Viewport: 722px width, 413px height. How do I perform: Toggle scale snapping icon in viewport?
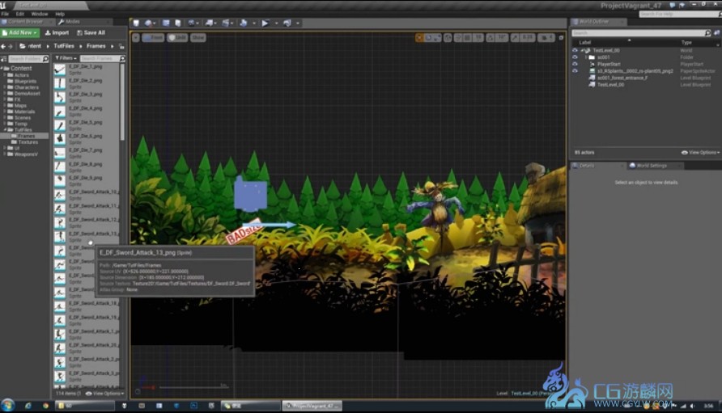coord(515,38)
